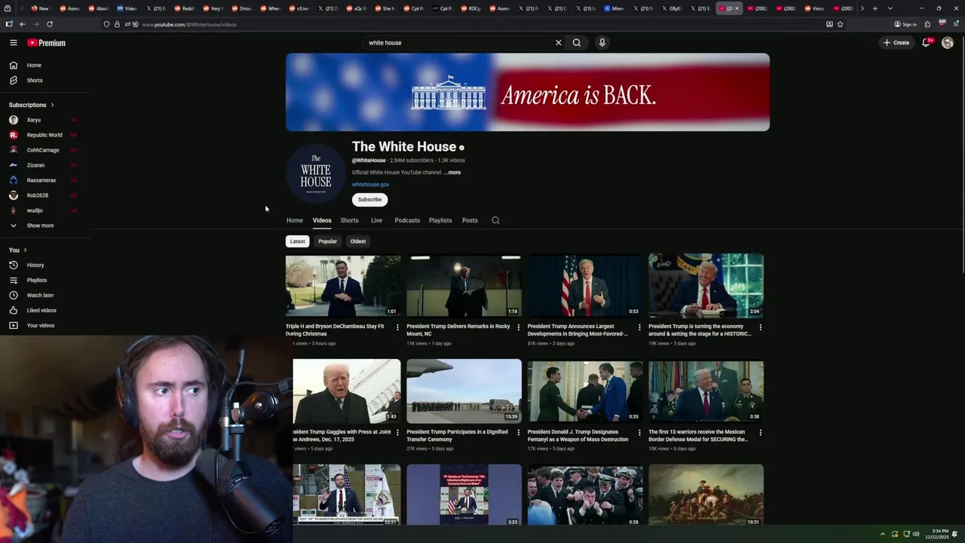Switch to the channel Posts tab
Viewport: 965px width, 543px height.
point(470,220)
